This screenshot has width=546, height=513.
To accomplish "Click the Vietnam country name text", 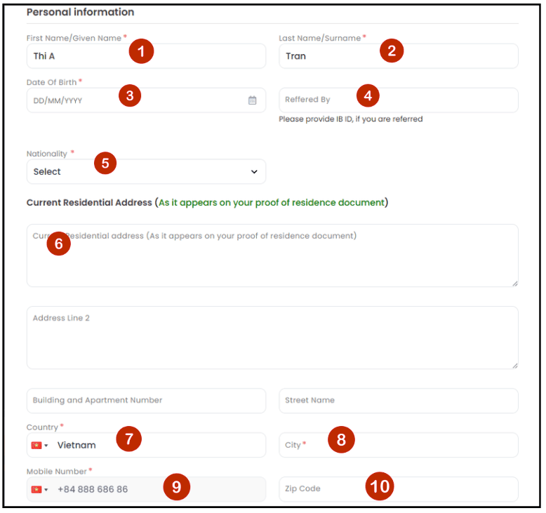I will (x=76, y=445).
